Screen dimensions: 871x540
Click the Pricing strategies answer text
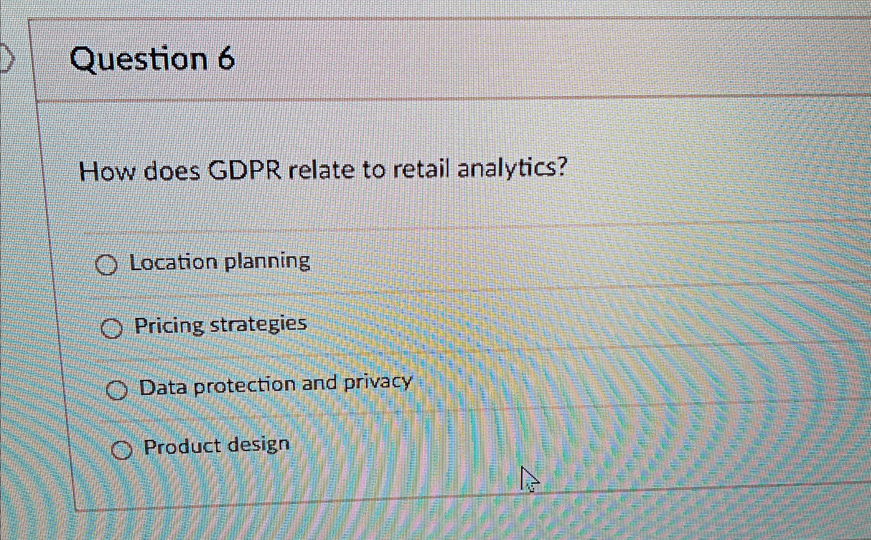(220, 325)
